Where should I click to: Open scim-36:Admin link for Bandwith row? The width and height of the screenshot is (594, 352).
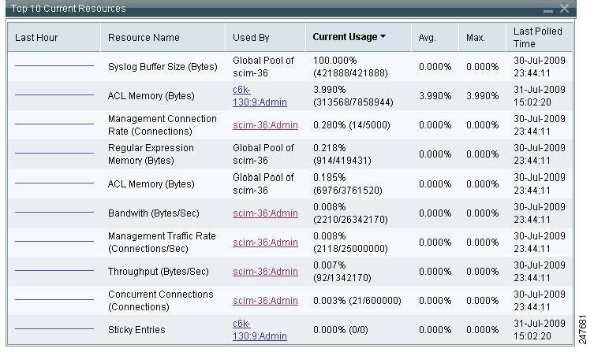coord(265,213)
